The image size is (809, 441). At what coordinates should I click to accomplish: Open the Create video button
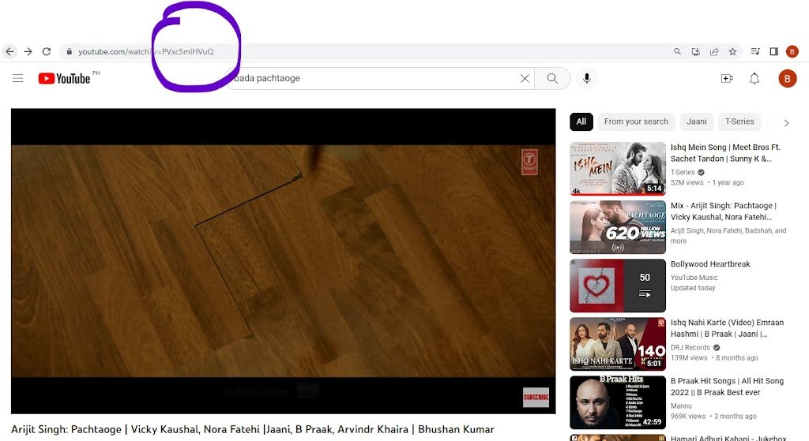(727, 78)
